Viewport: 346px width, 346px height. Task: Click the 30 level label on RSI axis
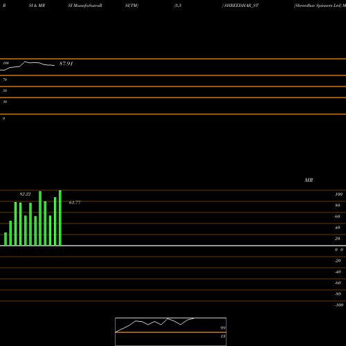[5, 102]
